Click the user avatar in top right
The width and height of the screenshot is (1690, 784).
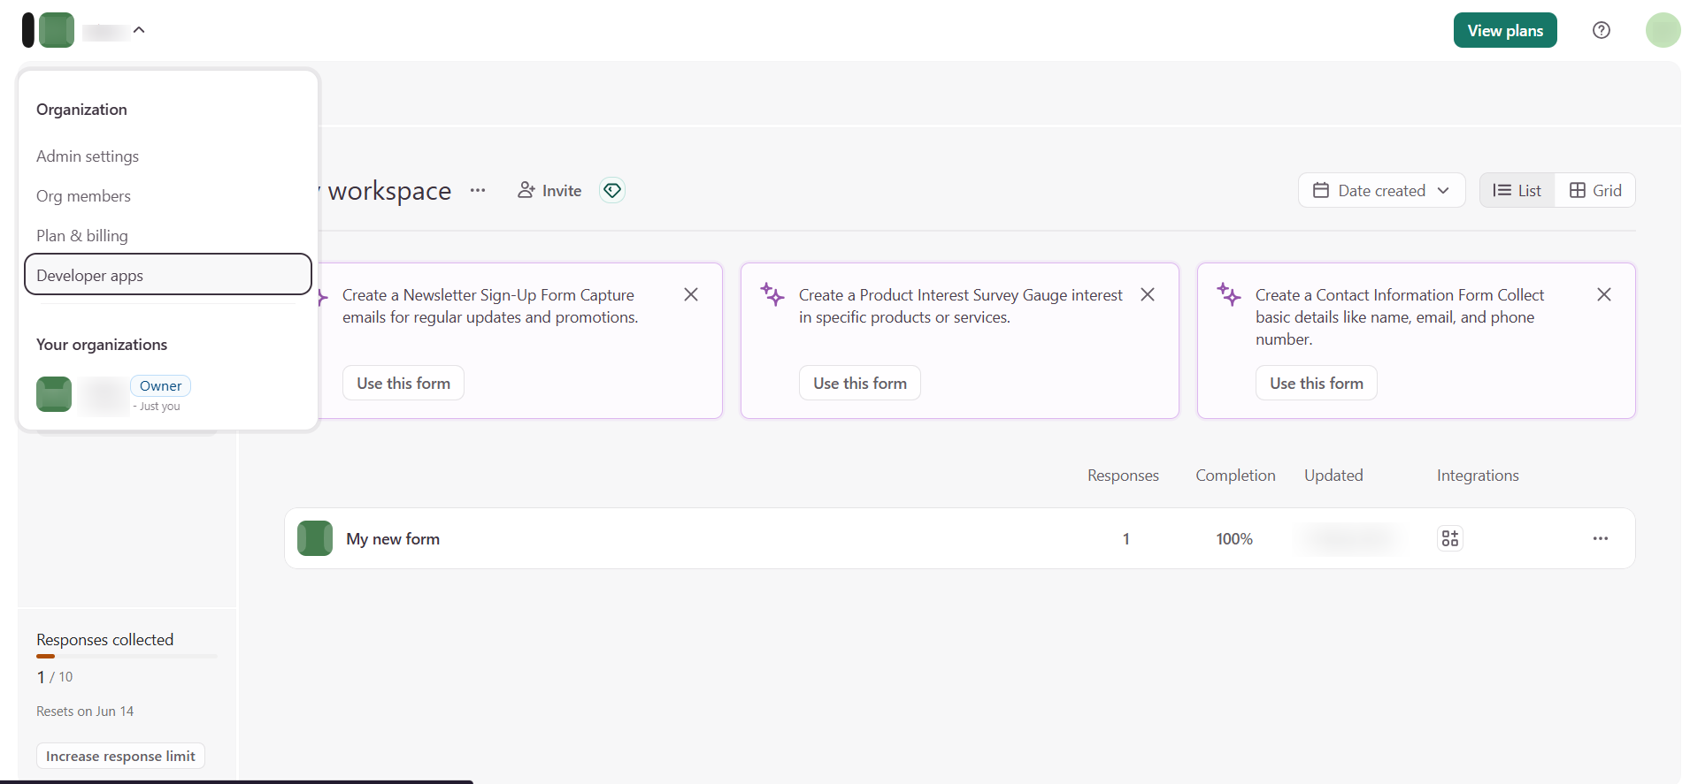tap(1663, 30)
